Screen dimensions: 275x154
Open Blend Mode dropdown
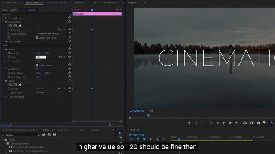(x=49, y=92)
